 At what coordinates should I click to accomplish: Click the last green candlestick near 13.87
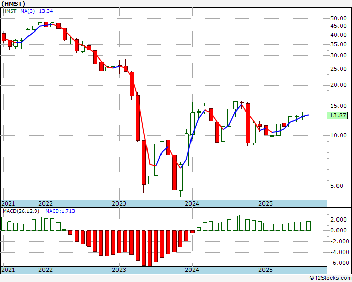pyautogui.click(x=309, y=115)
